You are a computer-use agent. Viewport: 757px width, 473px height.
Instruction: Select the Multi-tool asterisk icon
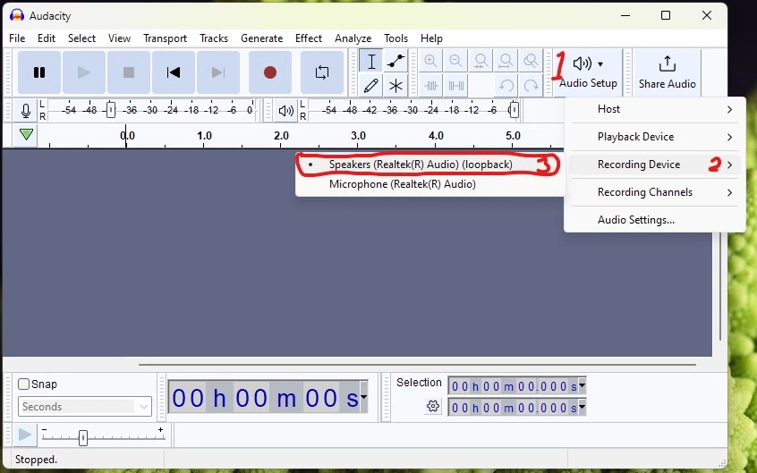[396, 86]
